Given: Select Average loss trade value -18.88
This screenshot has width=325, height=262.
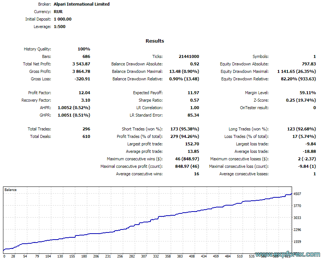Looking at the screenshot, I should point(309,151).
